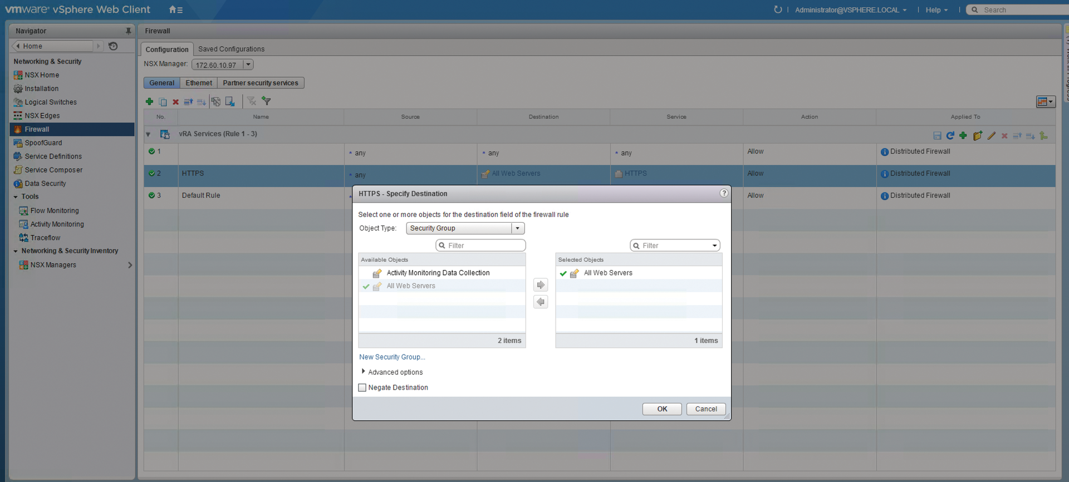
Task: Click the blue refresh icon in section row
Action: coord(950,136)
